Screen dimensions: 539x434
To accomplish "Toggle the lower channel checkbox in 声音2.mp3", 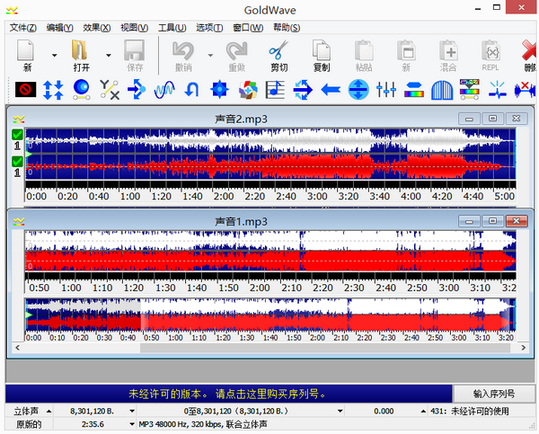I will click(16, 161).
